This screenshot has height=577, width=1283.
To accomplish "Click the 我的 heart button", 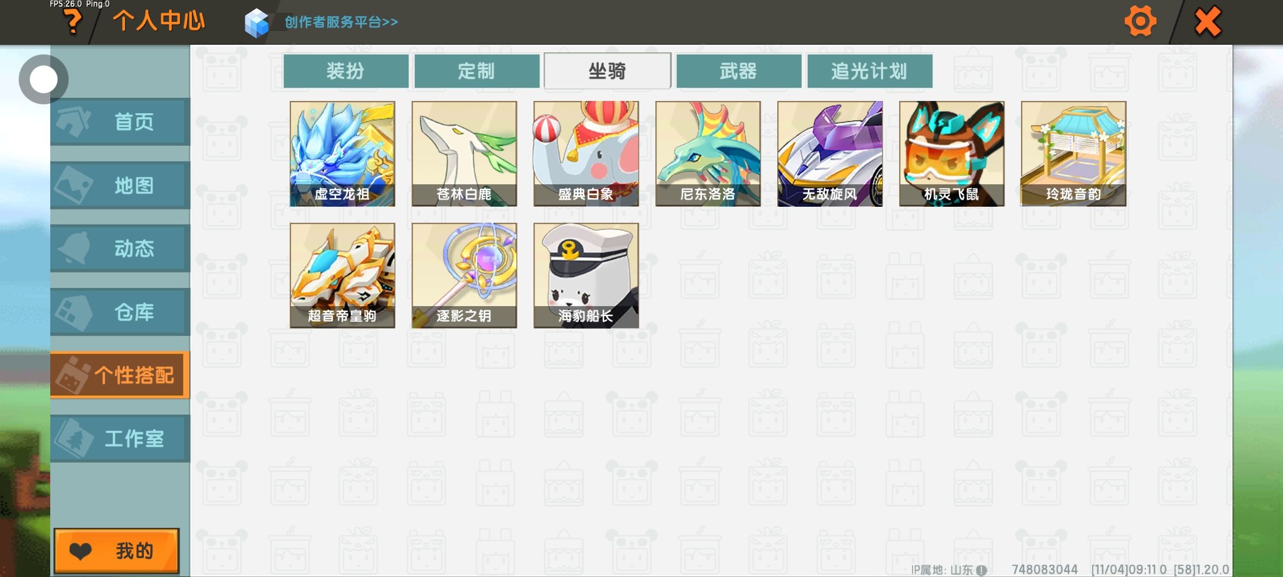I will (x=117, y=551).
